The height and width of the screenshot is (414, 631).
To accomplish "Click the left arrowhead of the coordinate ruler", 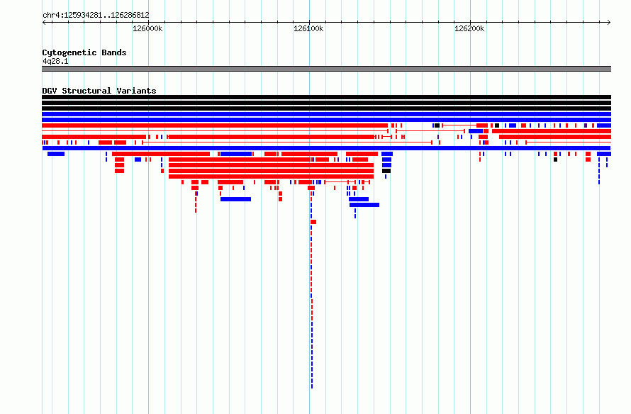I will coord(44,23).
